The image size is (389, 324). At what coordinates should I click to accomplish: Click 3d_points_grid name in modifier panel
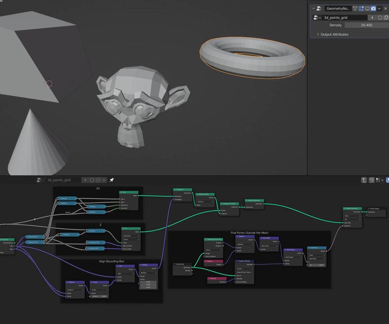click(345, 18)
